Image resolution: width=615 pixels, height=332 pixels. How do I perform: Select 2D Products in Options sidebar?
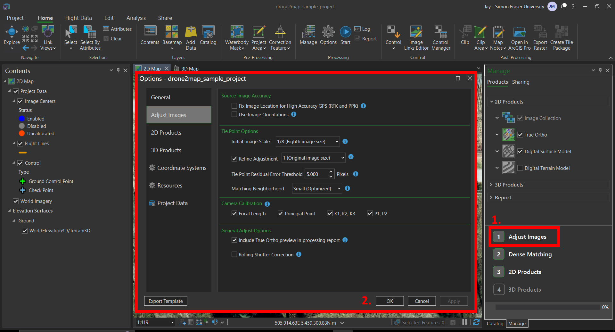click(x=166, y=133)
